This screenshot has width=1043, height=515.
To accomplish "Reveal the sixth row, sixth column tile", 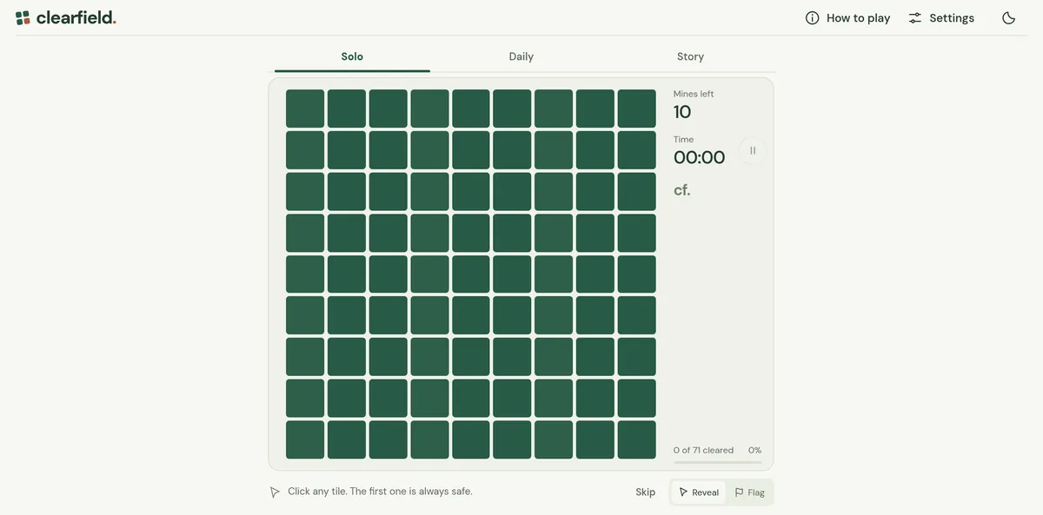I will click(x=512, y=316).
